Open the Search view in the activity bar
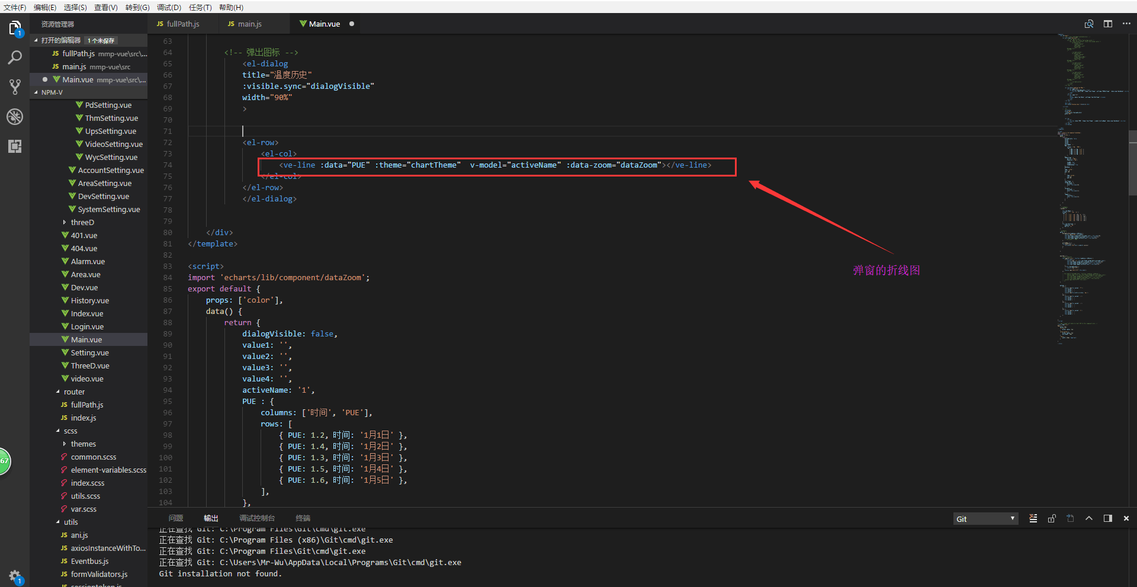The width and height of the screenshot is (1137, 587). pyautogui.click(x=15, y=57)
